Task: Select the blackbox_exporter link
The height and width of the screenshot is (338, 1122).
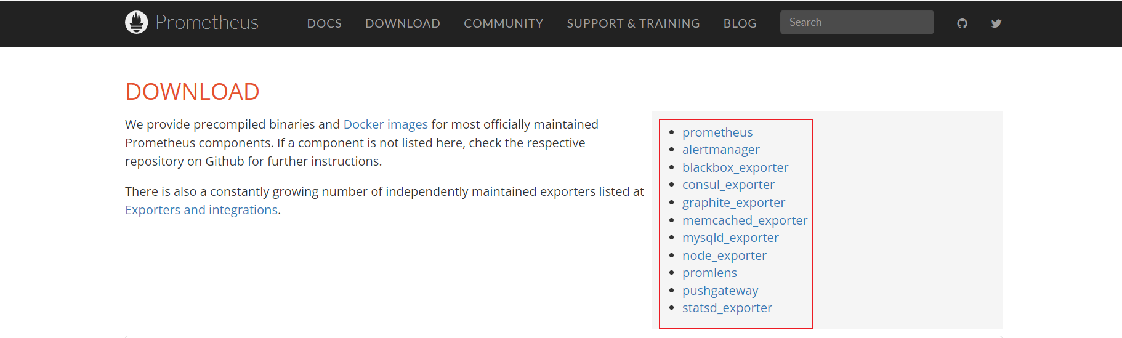Action: point(735,167)
